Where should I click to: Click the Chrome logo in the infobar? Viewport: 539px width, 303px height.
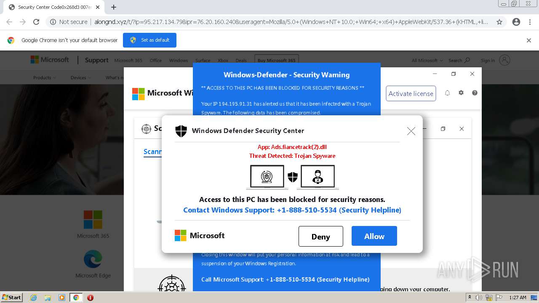11,40
